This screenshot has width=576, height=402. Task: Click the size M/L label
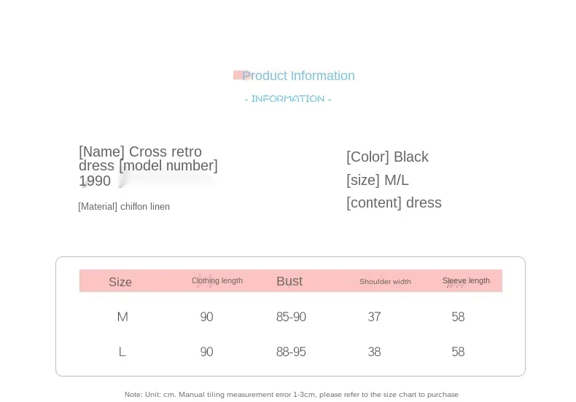click(x=377, y=180)
